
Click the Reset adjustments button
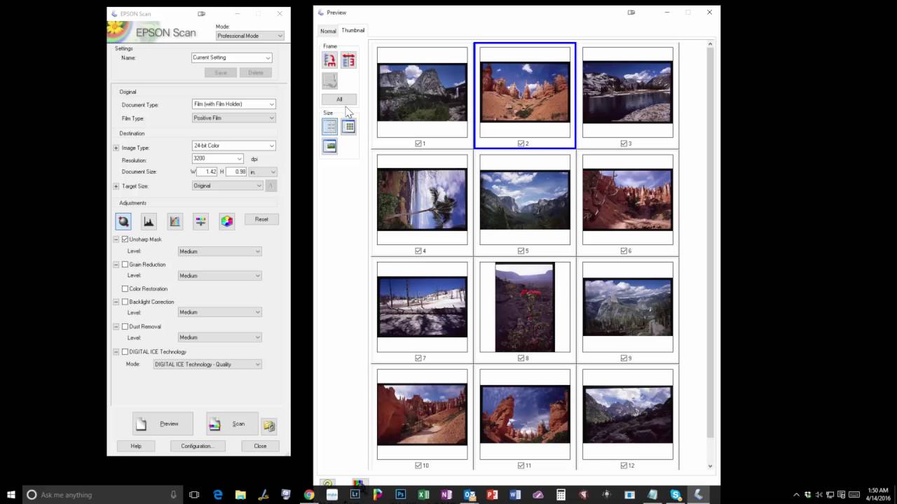coord(261,219)
